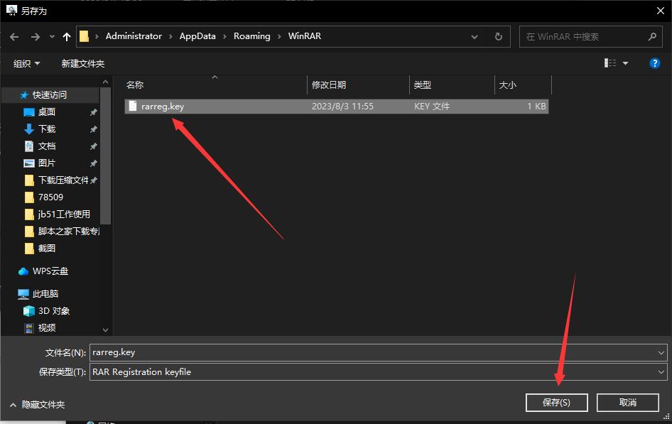Click the sidebar vertical scrollbar thumb
This screenshot has width=672, height=424.
[x=105, y=156]
